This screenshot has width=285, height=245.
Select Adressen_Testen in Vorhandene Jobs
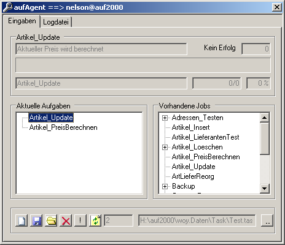[197, 118]
